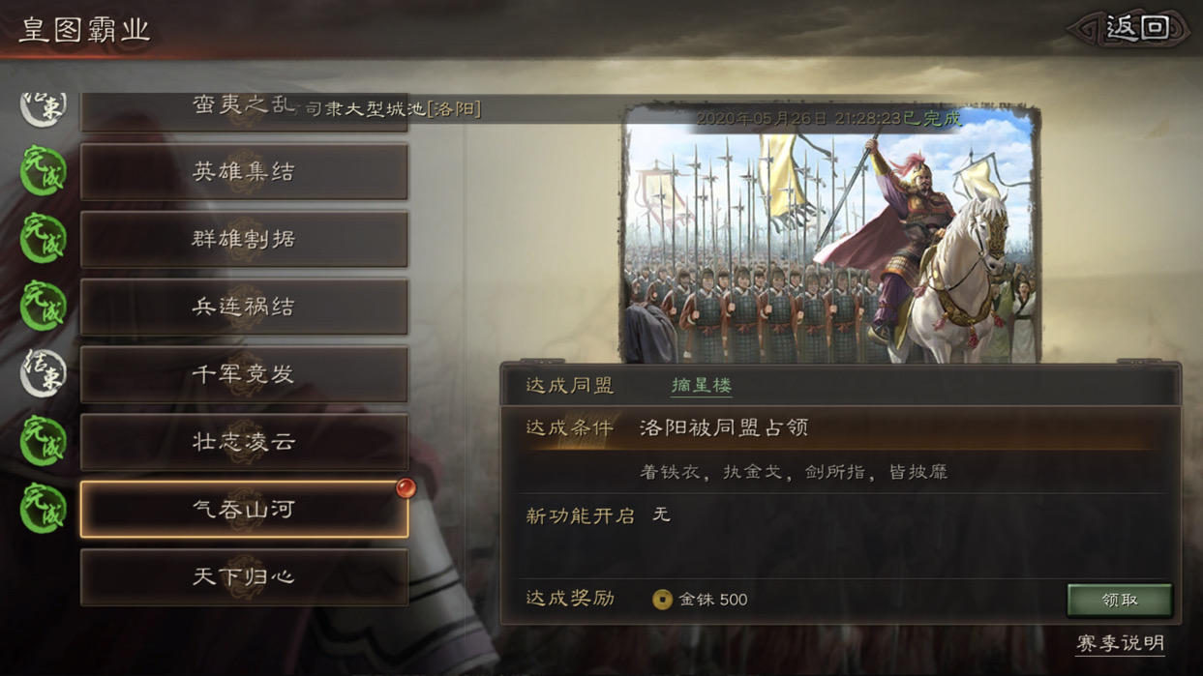
Task: Select the 英雄集结 chapter
Action: point(244,172)
